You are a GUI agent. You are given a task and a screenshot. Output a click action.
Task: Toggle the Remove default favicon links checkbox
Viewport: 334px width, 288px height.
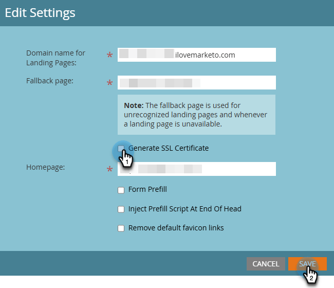[121, 228]
